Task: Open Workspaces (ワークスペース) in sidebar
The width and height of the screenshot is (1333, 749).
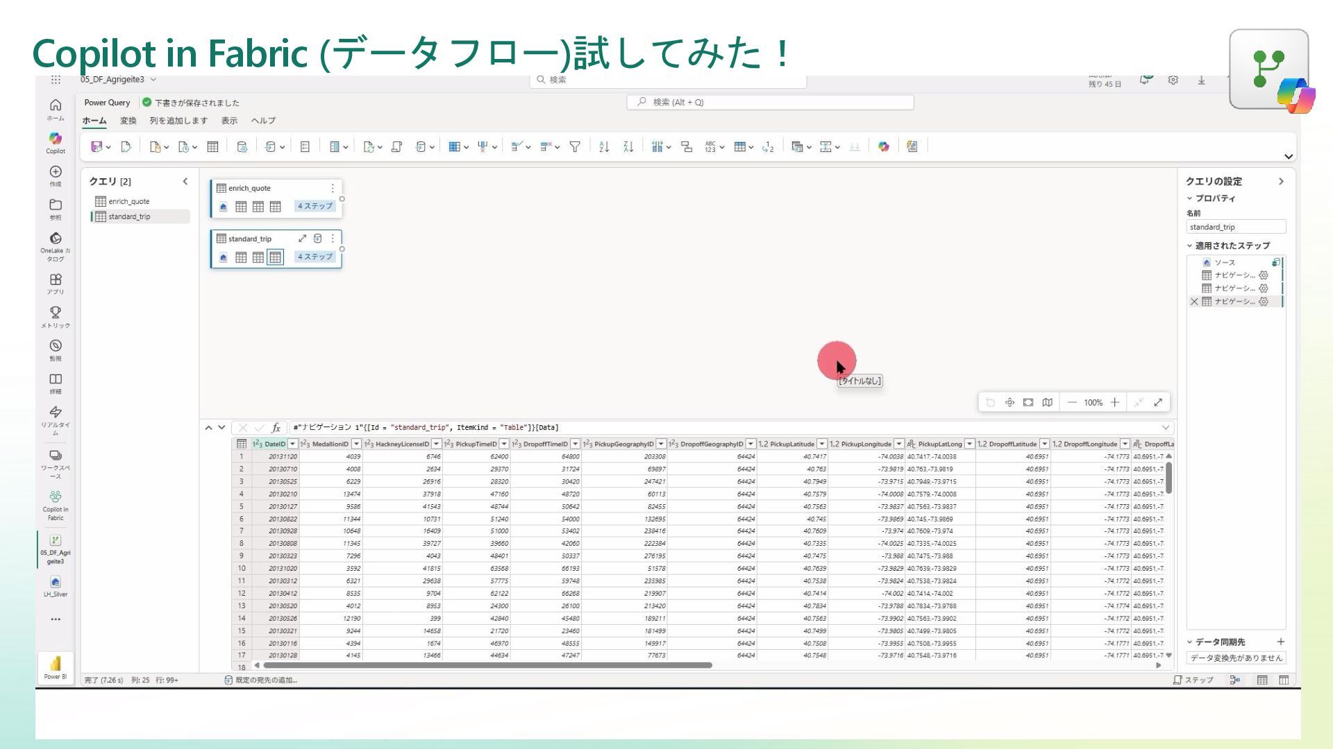Action: point(56,463)
